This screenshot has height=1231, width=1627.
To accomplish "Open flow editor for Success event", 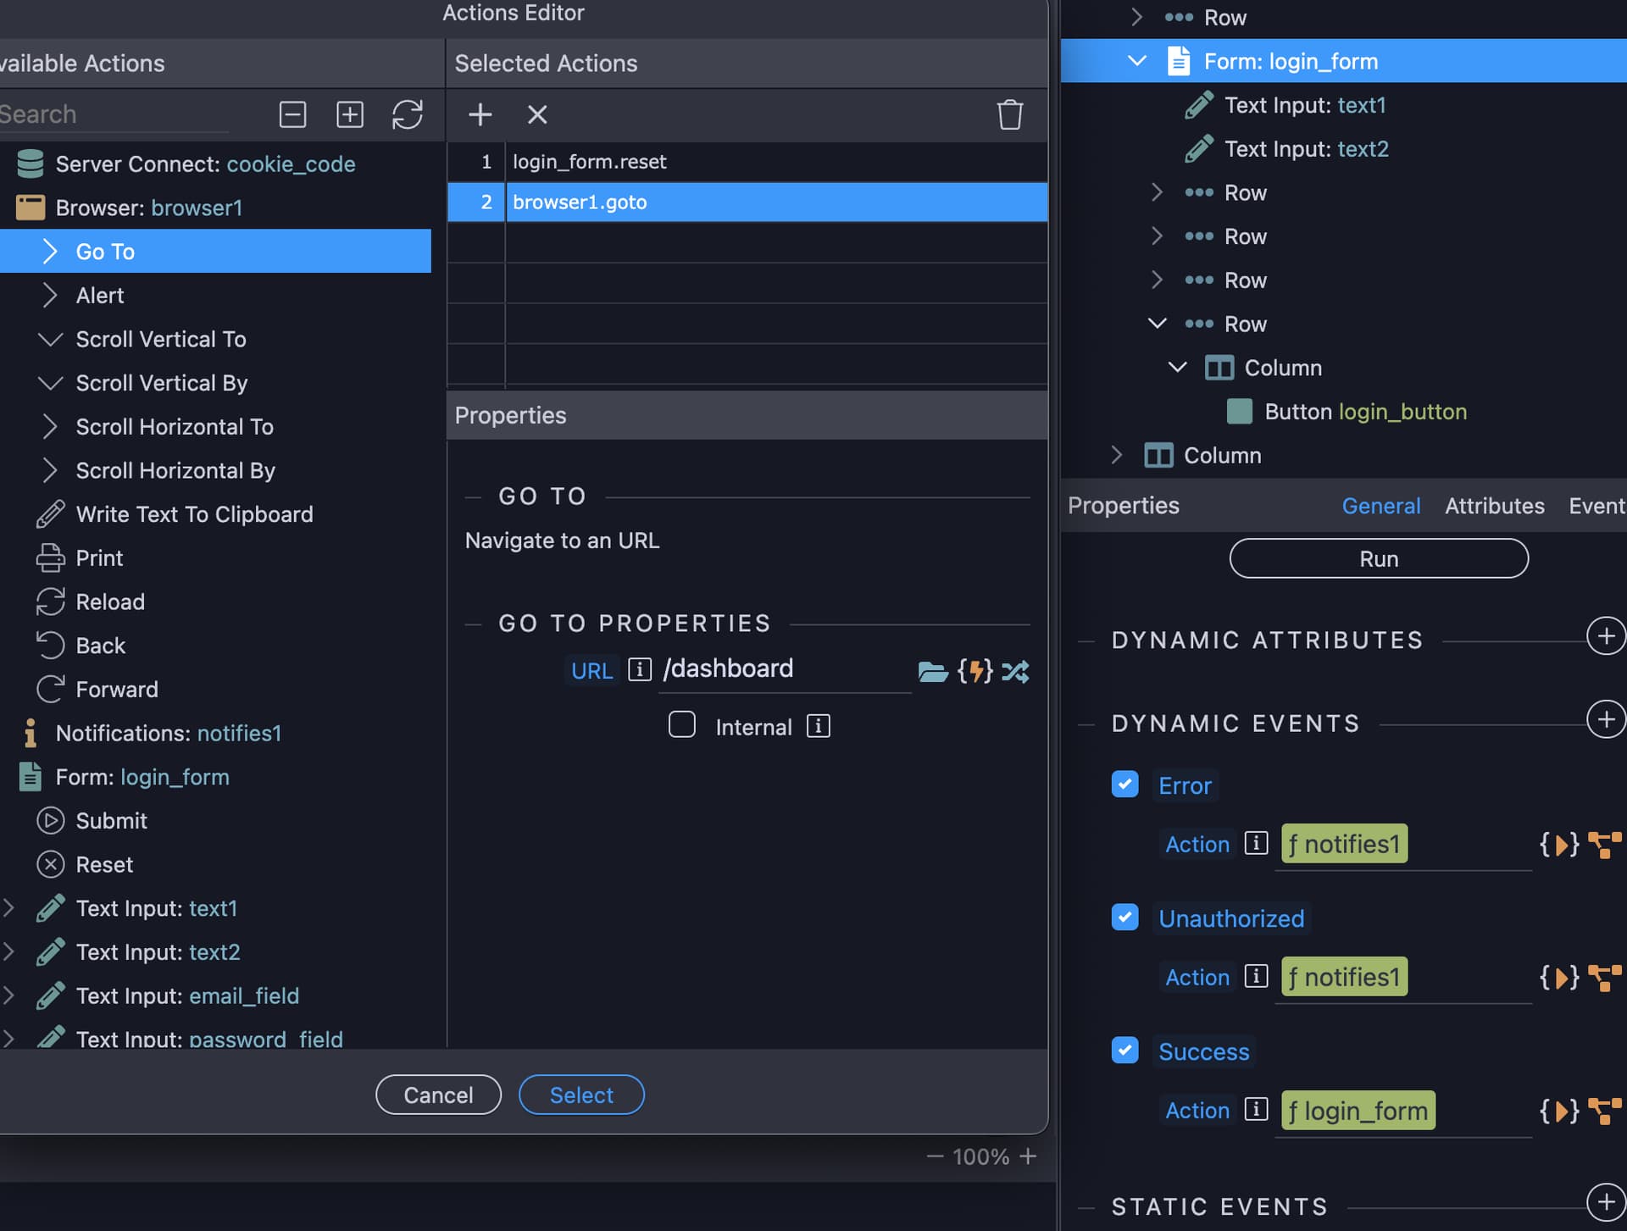I will coord(1604,1110).
